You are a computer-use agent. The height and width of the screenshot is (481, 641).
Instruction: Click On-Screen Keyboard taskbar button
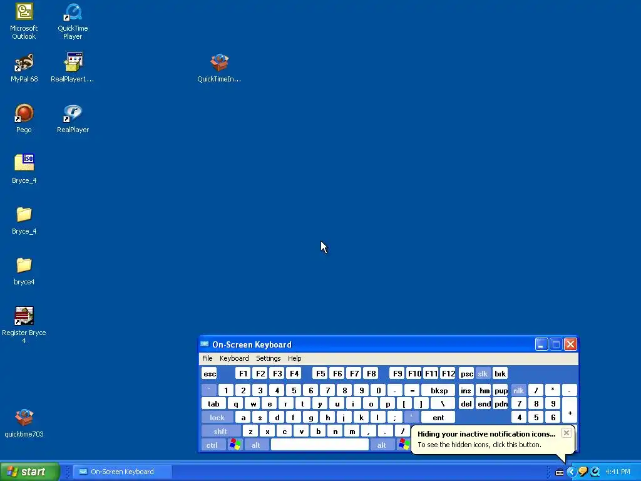tap(122, 472)
